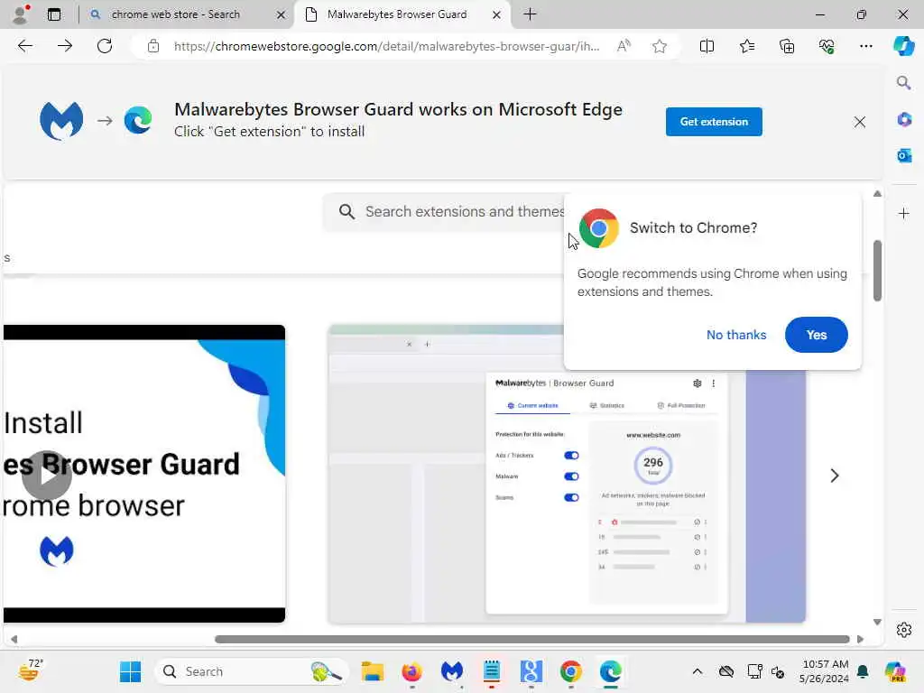
Task: Go back to previous page
Action: click(24, 46)
